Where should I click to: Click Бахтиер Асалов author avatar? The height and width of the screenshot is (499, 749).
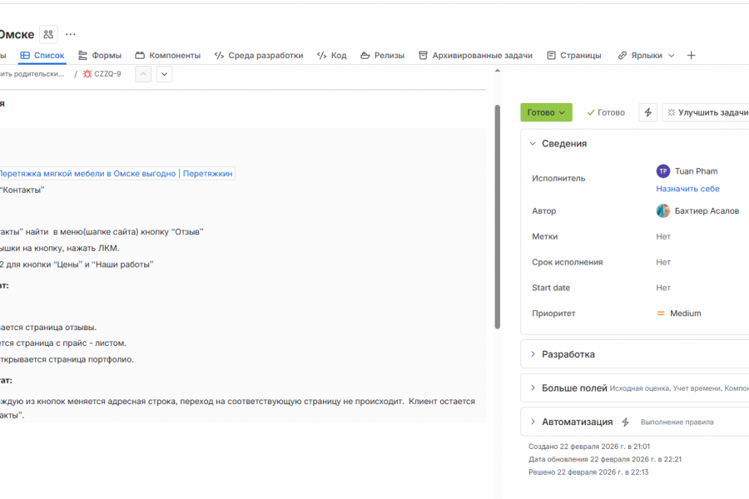tap(663, 211)
